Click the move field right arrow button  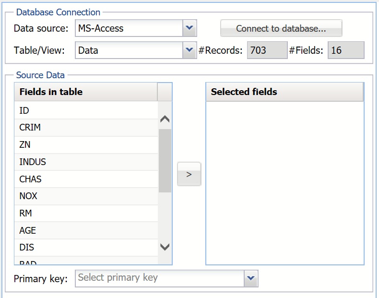coord(189,174)
